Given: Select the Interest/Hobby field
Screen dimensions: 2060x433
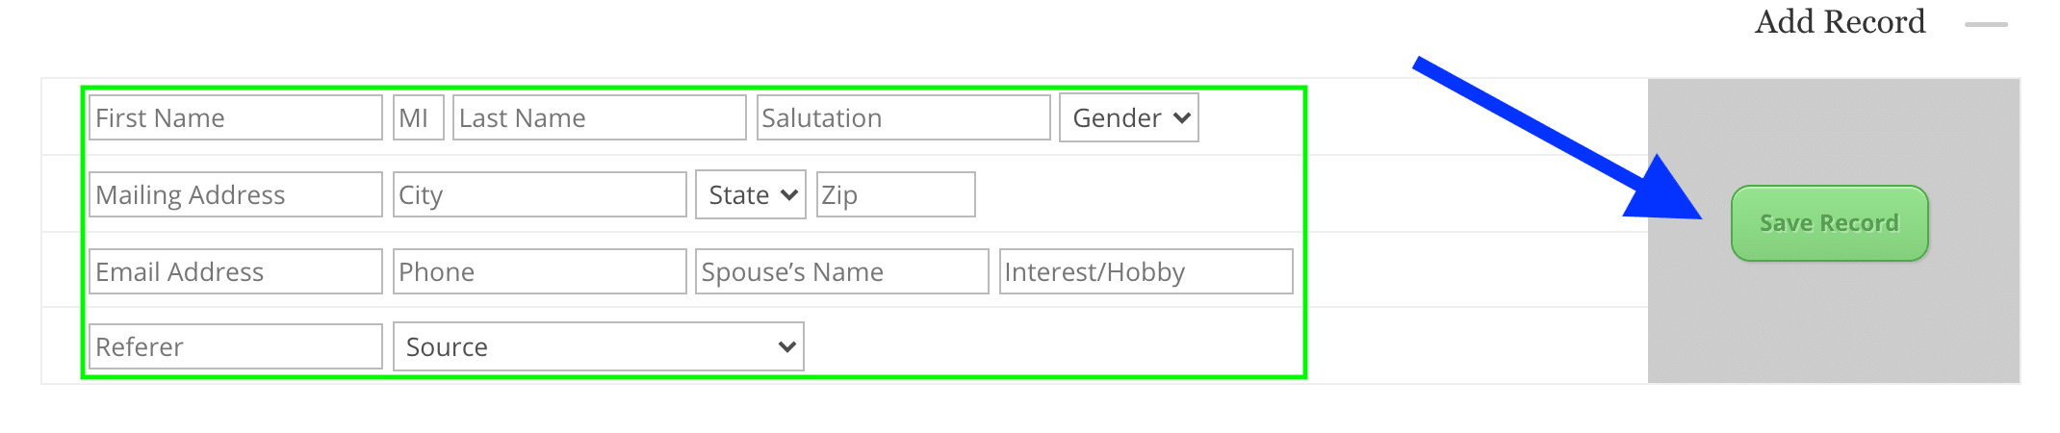Looking at the screenshot, I should coord(1146,271).
